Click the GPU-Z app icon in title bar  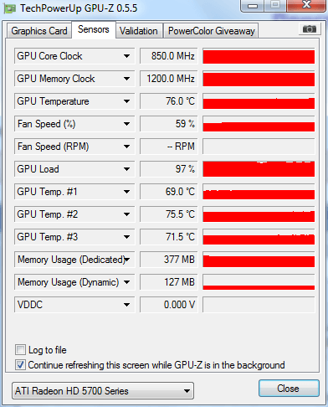coord(10,8)
